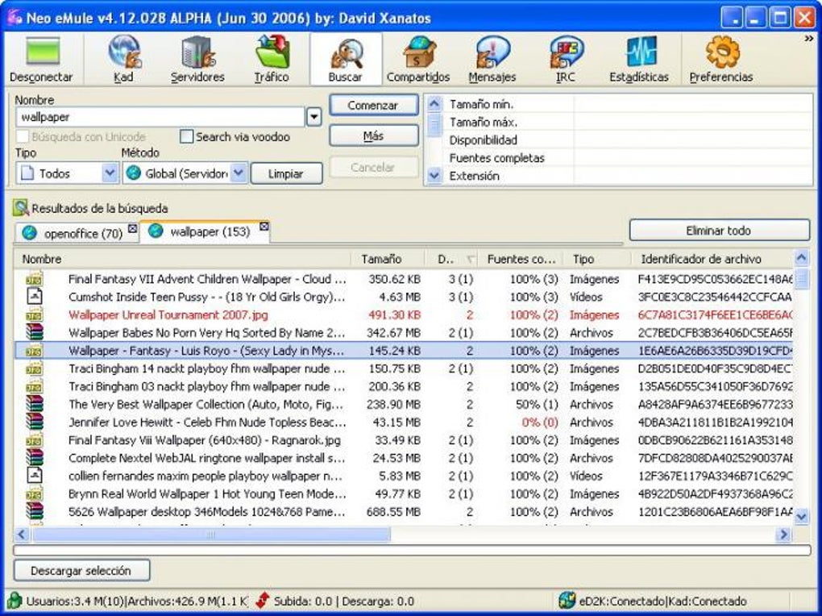822x616 pixels.
Task: Click the Limpiar button
Action: tap(286, 173)
